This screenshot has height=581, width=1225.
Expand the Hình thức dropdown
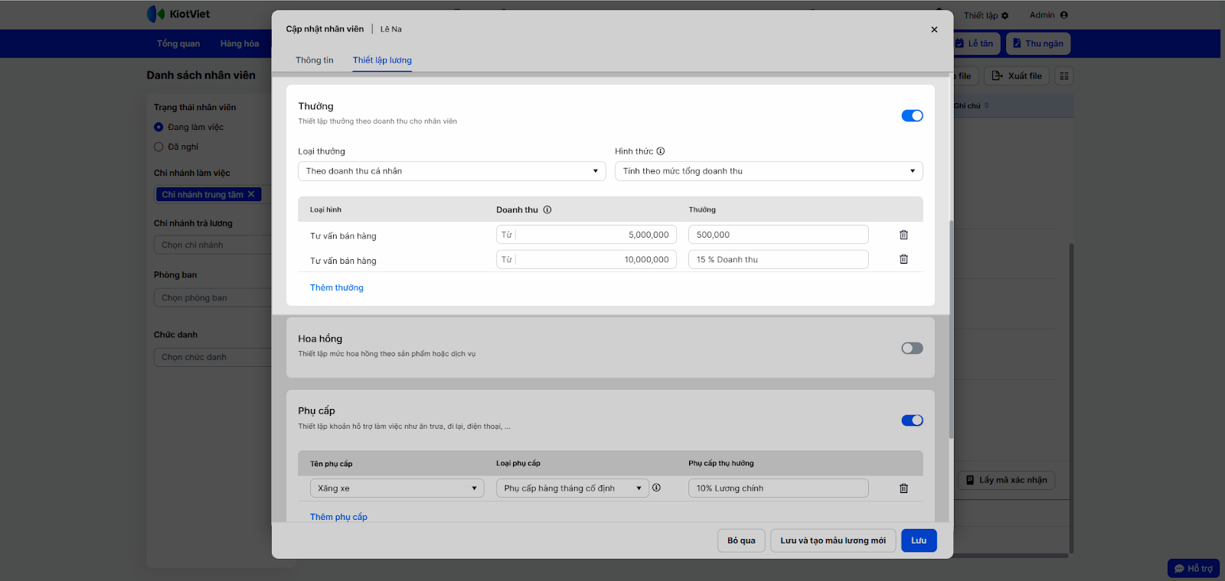click(x=768, y=171)
